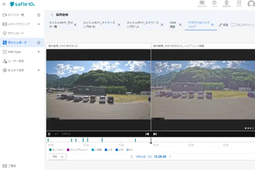This screenshot has width=255, height=170.
Task: Toggle the モーション legend filter
Action: coord(56,150)
